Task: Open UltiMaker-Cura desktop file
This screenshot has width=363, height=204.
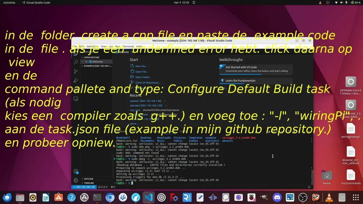Action: coord(351,86)
